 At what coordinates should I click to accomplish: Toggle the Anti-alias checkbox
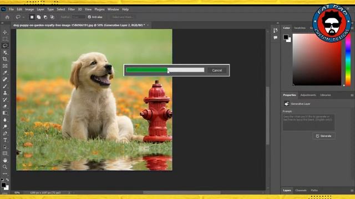click(89, 17)
